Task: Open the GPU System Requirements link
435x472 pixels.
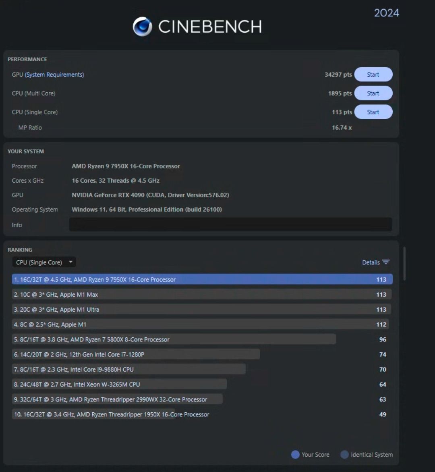Action: [x=54, y=74]
